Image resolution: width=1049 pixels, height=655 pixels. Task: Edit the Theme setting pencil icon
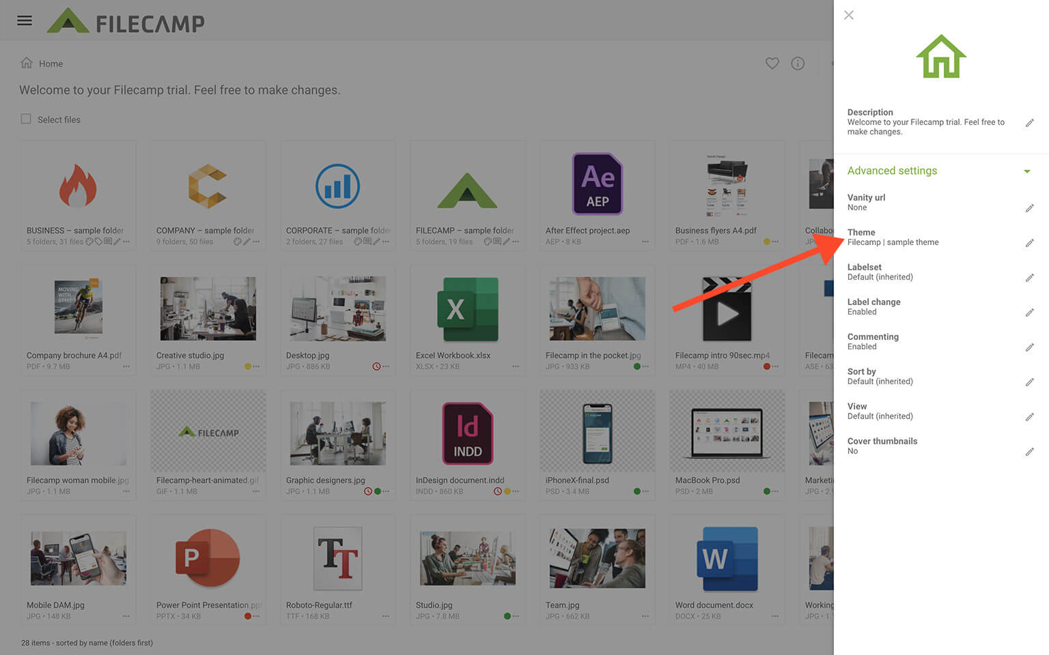click(1029, 243)
